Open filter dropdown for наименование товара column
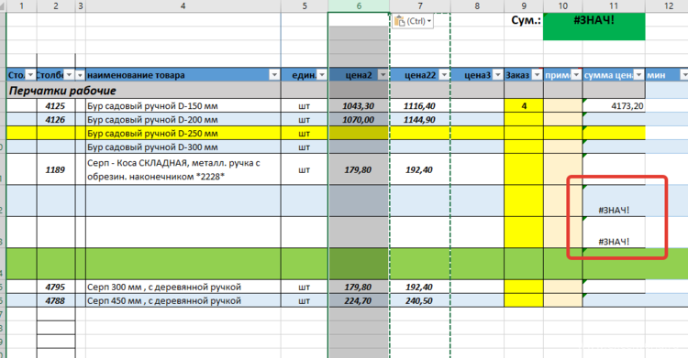Screen dimensions: 688x358 pyautogui.click(x=273, y=75)
